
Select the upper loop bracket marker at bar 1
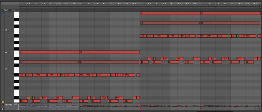(x=20, y=6)
